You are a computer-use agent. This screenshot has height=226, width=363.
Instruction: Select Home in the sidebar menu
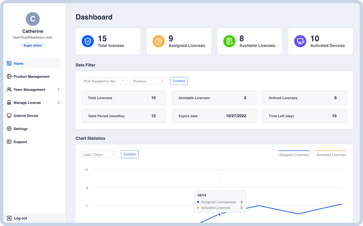(x=18, y=64)
